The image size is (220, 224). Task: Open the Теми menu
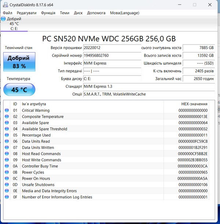pos(65,13)
